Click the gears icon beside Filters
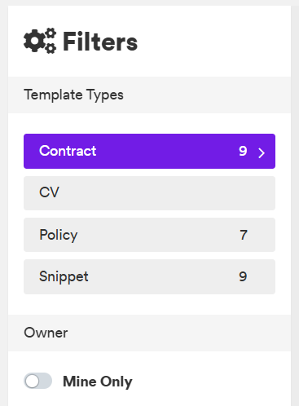The width and height of the screenshot is (299, 406). pyautogui.click(x=40, y=41)
